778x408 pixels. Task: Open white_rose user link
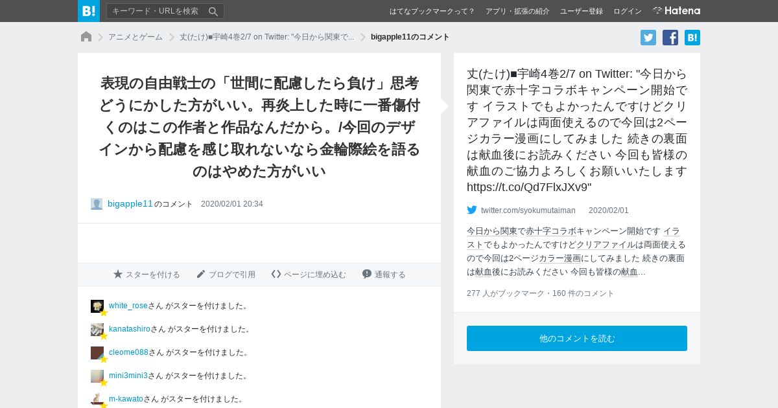point(128,306)
